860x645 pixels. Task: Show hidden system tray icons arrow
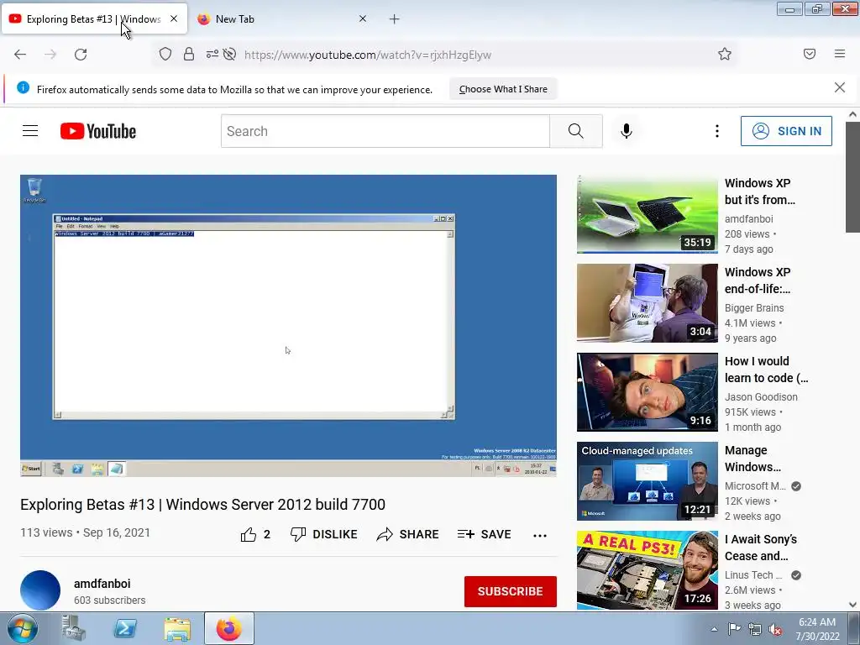[x=714, y=629]
